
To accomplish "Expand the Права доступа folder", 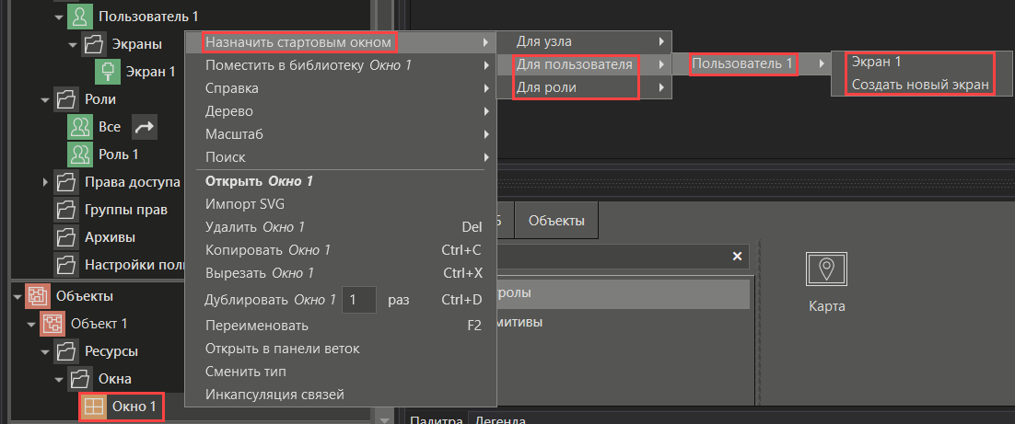I will pos(44,182).
